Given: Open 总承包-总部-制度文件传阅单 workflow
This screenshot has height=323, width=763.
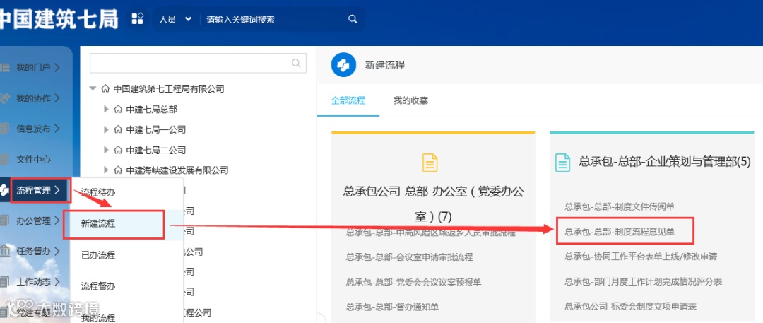Looking at the screenshot, I should pyautogui.click(x=620, y=206).
